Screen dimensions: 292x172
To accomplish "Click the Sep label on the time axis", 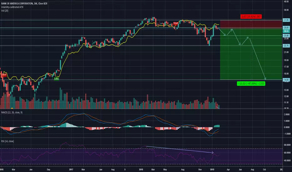I will point(49,169).
